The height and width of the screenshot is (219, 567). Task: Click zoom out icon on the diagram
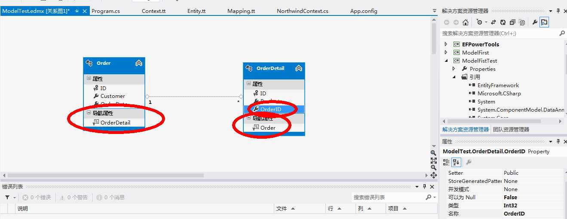click(x=433, y=168)
